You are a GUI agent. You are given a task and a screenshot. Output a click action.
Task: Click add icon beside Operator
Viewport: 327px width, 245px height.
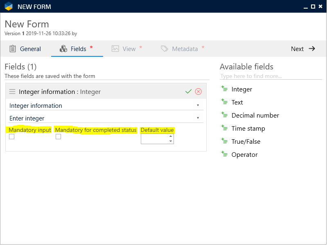224,154
